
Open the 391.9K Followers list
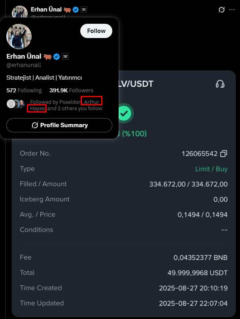pyautogui.click(x=71, y=90)
